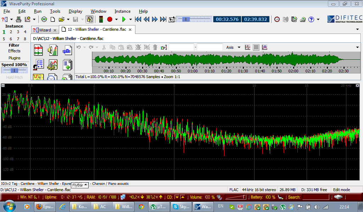The width and height of the screenshot is (363, 212).
Task: Click the New blank document icon
Action: click(52, 19)
